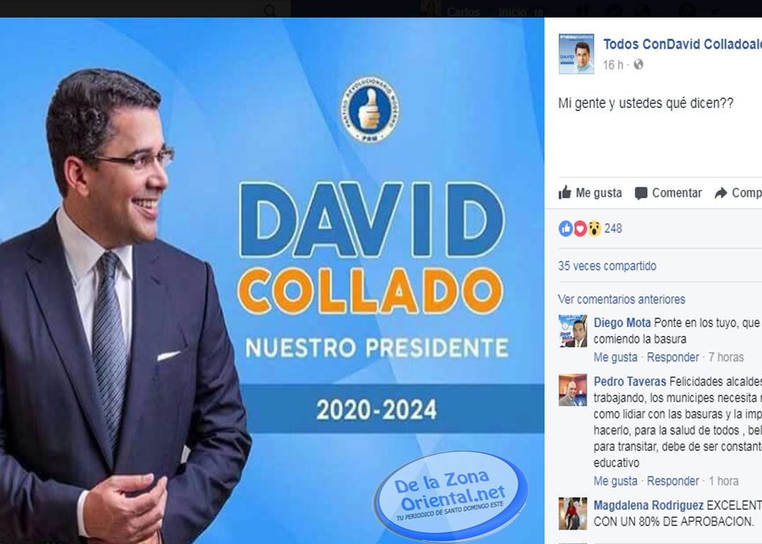Open Magdalena Rodriguez's profile thumbnail
This screenshot has height=544, width=762.
572,513
